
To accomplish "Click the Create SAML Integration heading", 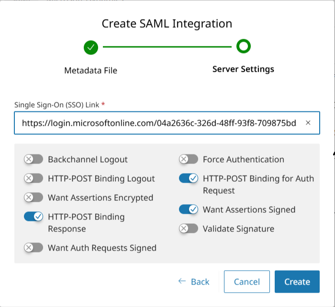I will [x=167, y=23].
